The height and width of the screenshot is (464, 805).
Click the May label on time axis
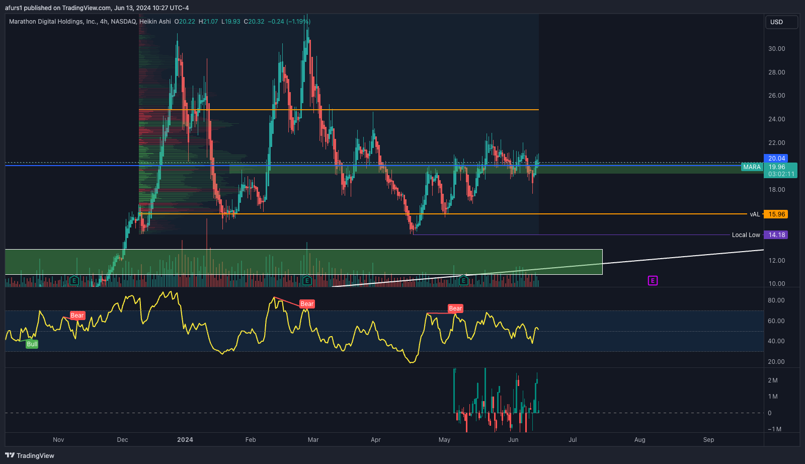[444, 440]
